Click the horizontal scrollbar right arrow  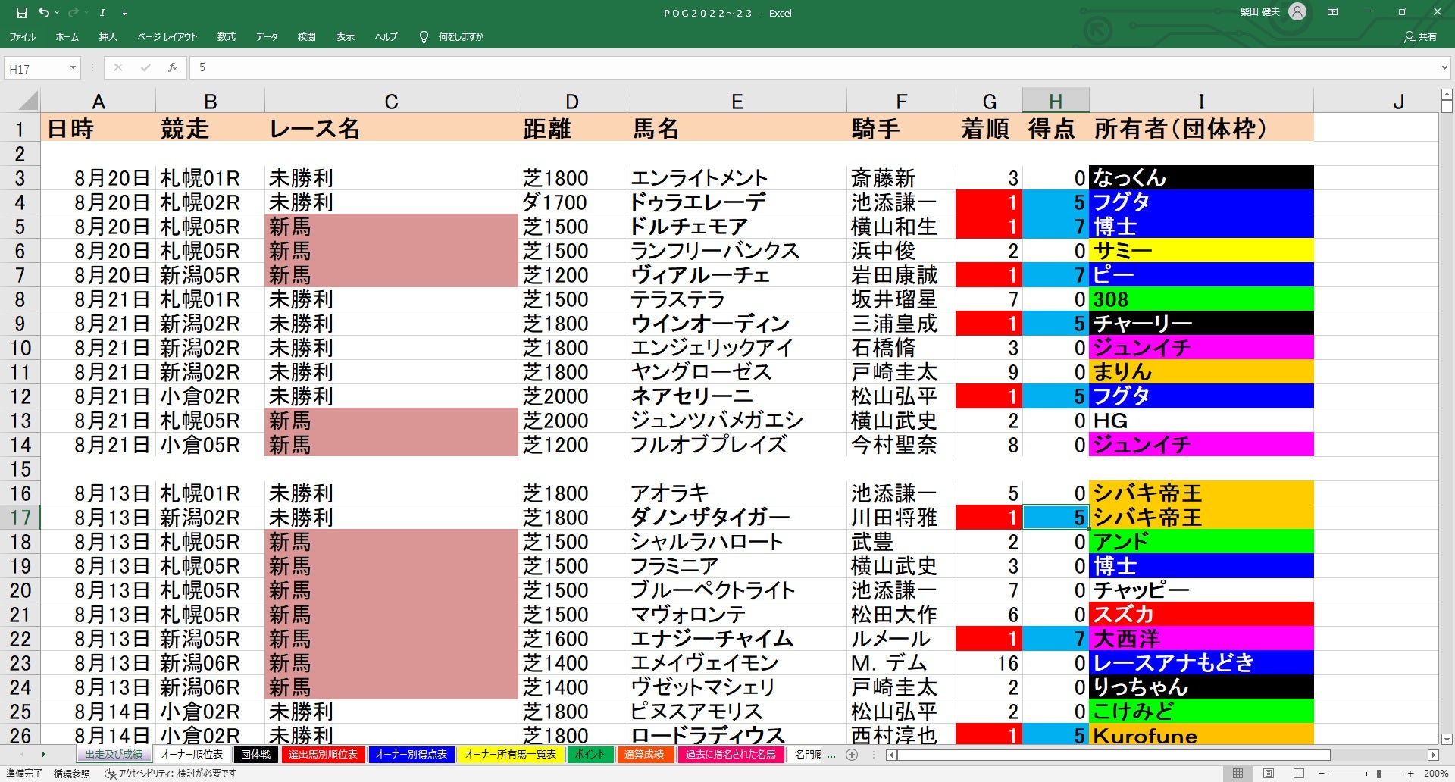pos(1433,755)
